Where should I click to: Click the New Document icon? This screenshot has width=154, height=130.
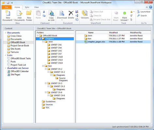coord(8,13)
